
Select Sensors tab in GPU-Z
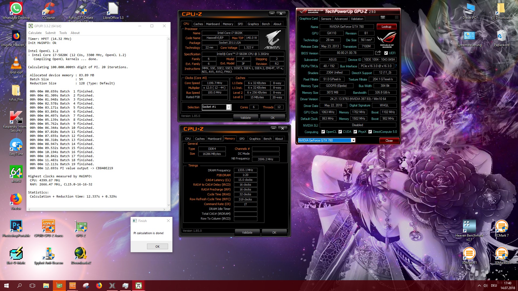(x=326, y=19)
